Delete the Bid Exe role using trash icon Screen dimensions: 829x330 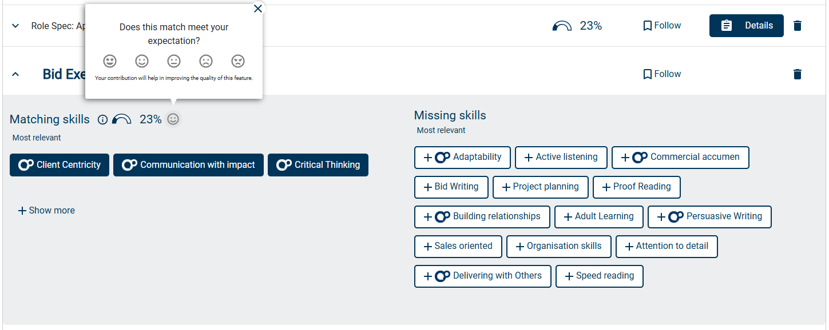[x=798, y=74]
